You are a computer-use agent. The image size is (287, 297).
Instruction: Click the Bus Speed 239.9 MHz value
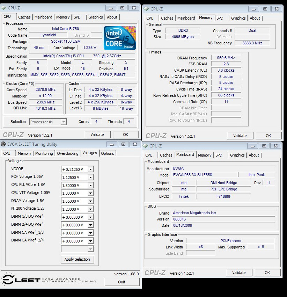click(45, 102)
